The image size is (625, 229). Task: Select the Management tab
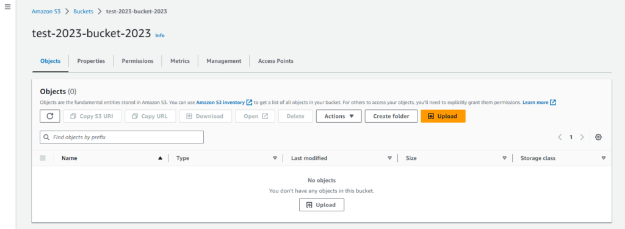(223, 61)
